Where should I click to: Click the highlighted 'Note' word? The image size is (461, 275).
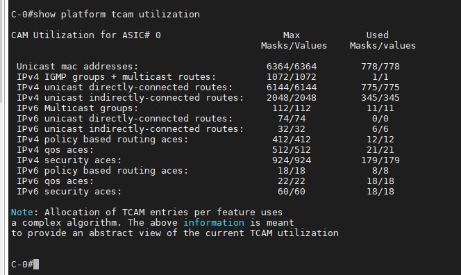point(22,212)
